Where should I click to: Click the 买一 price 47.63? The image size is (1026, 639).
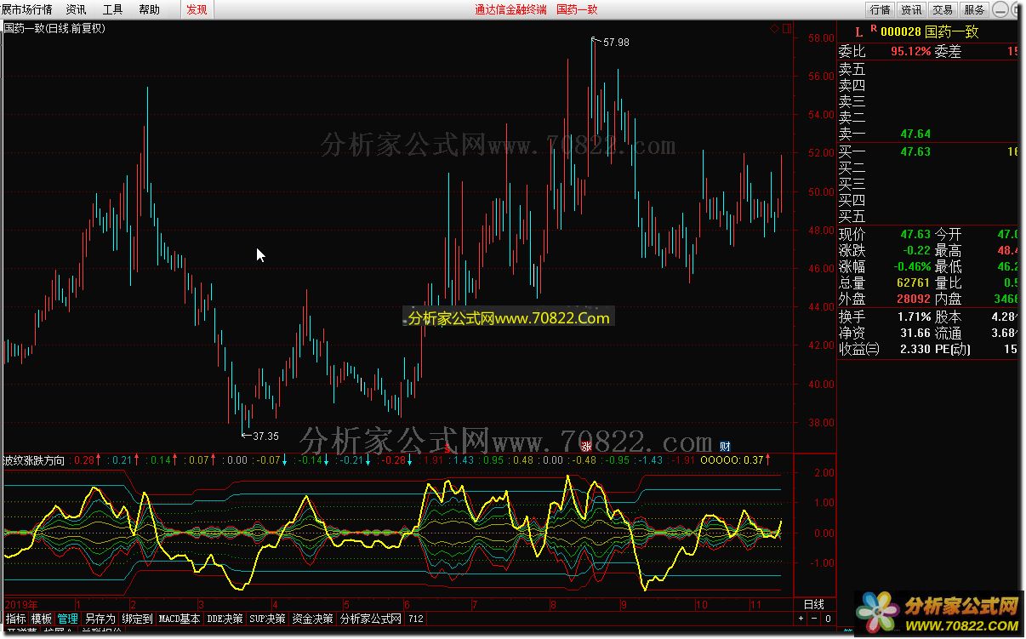tap(915, 151)
